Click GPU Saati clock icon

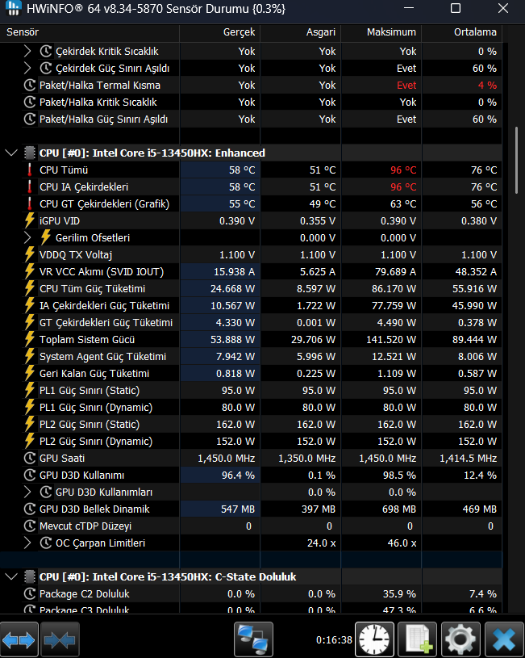coord(29,459)
